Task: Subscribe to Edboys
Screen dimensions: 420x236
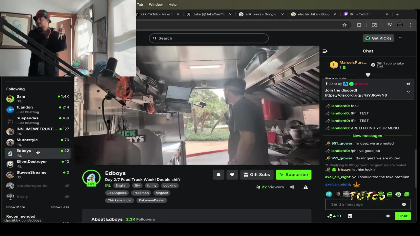Action: tap(293, 175)
